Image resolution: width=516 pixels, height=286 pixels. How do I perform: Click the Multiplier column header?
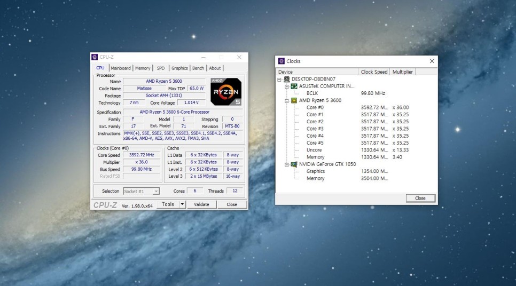pos(402,72)
